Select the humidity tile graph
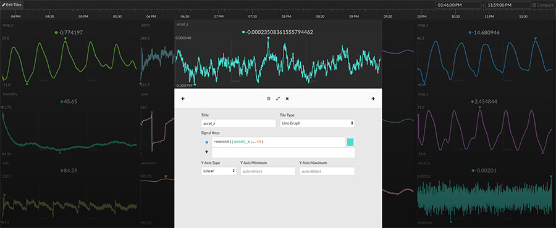Image resolution: width=556 pixels, height=228 pixels. click(x=69, y=131)
